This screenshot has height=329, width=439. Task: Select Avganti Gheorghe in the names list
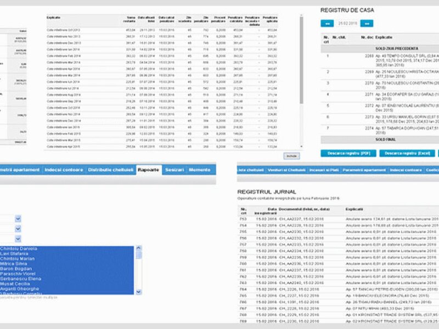point(66,289)
